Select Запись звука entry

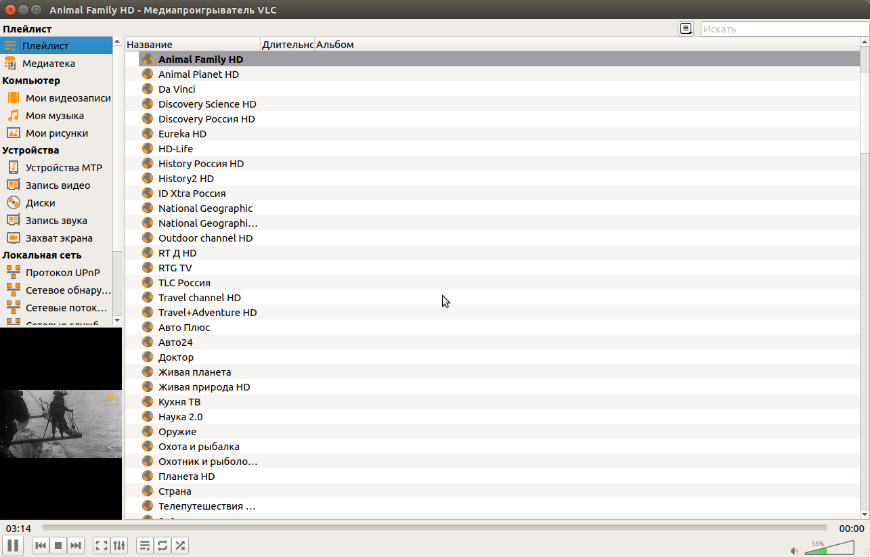(x=56, y=221)
